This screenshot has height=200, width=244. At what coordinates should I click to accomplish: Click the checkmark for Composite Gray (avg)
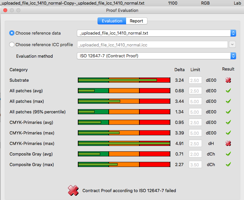tap(228, 154)
